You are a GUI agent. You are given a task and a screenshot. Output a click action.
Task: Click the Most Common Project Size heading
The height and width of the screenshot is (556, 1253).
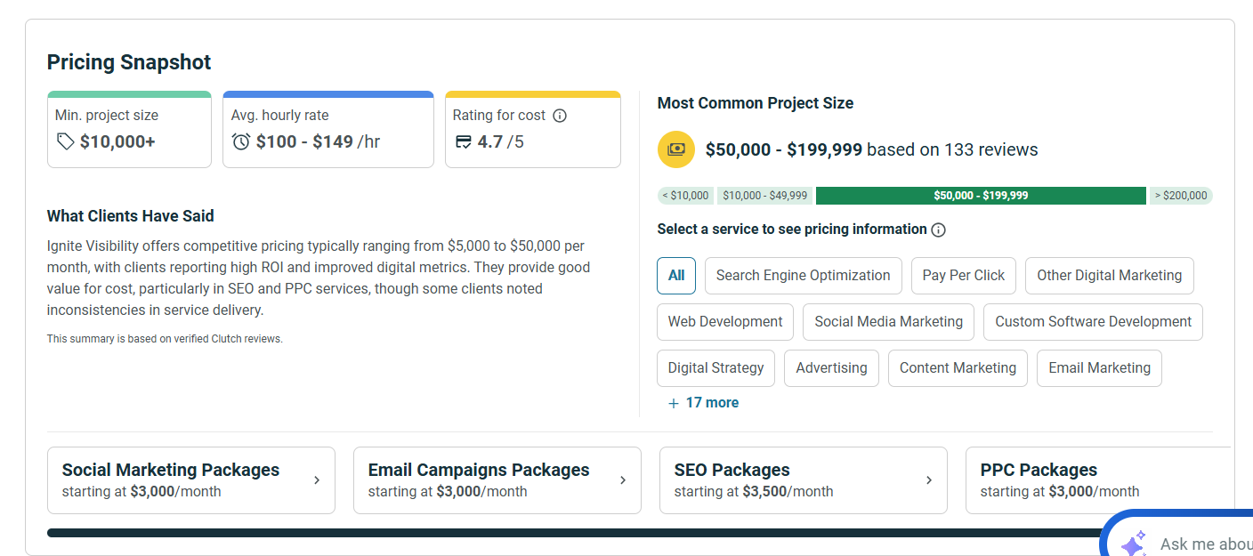pyautogui.click(x=756, y=103)
